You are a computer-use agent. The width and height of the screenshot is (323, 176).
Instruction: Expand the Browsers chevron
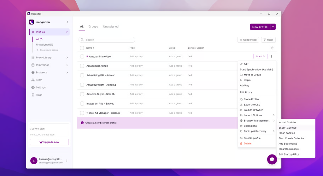67,72
